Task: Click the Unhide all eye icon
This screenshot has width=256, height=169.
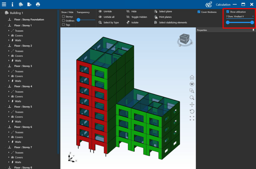Action: (100, 17)
